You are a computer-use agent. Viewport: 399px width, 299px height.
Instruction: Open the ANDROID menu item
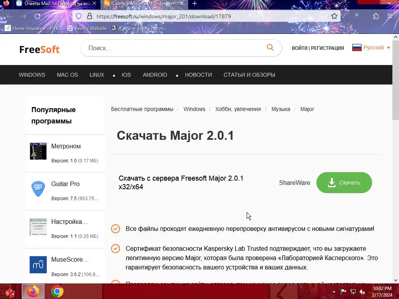tap(155, 75)
